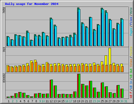Click day label 20 on the x-axis

82,101
